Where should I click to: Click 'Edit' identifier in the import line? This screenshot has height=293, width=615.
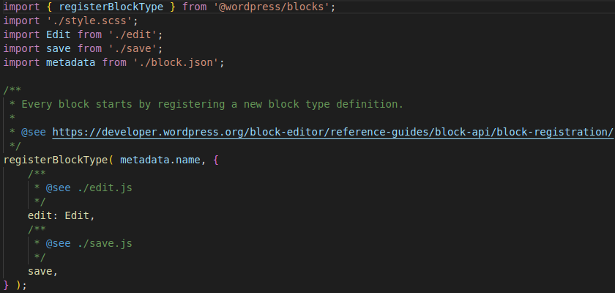[x=59, y=34]
